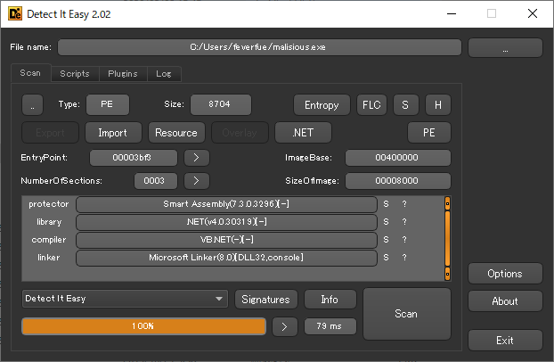Click the ? link in the linker row
Viewport: 554px width, 362px height.
(x=404, y=258)
